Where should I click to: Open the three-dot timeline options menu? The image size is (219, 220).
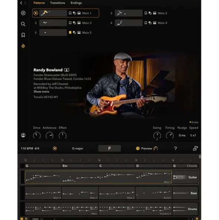click(x=200, y=157)
